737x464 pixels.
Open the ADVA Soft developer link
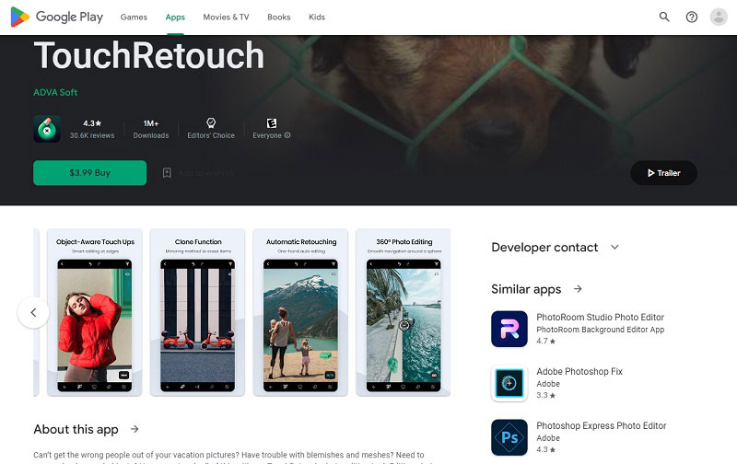click(55, 92)
